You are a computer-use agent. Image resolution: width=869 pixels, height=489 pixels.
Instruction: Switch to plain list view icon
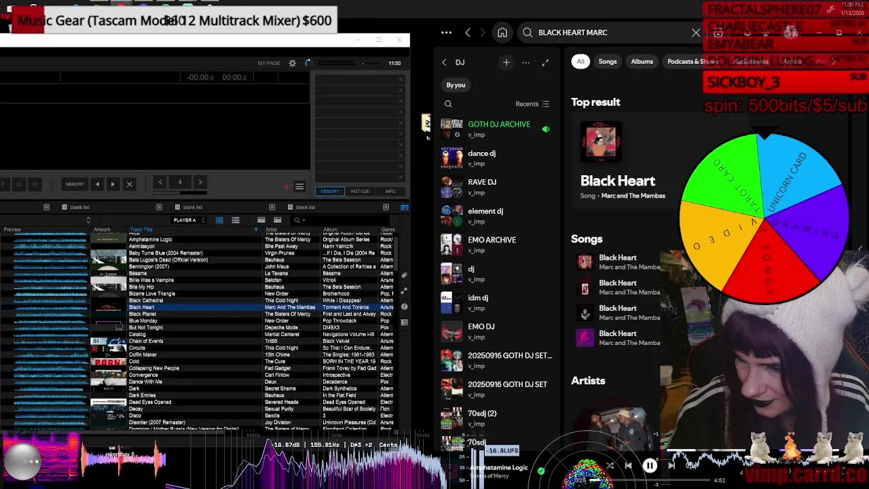tap(236, 220)
